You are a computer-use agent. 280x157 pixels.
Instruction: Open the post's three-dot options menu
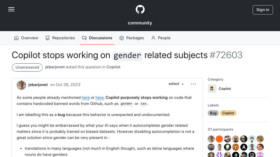(x=193, y=84)
